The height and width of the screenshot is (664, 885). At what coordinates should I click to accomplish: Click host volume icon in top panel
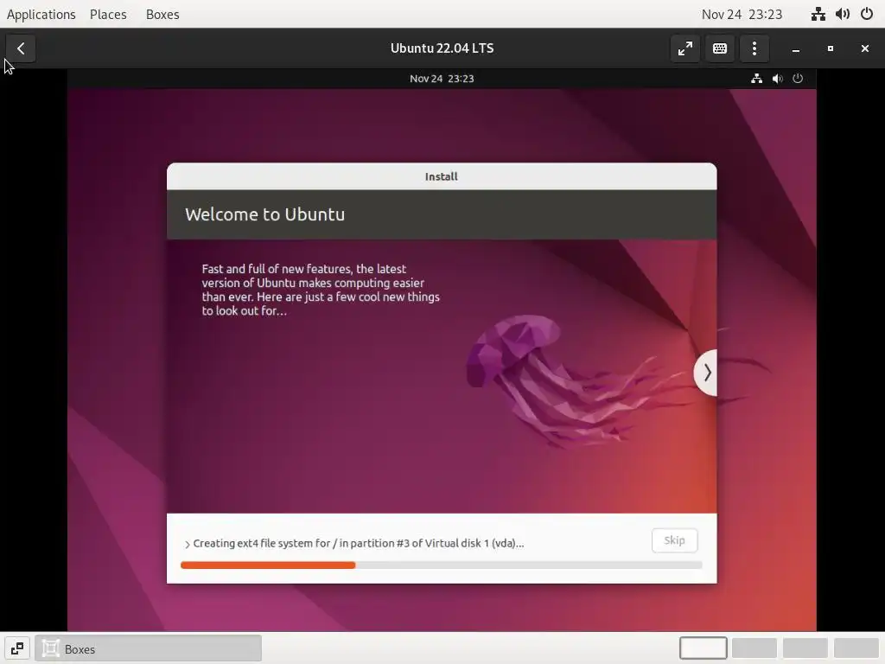pyautogui.click(x=843, y=14)
